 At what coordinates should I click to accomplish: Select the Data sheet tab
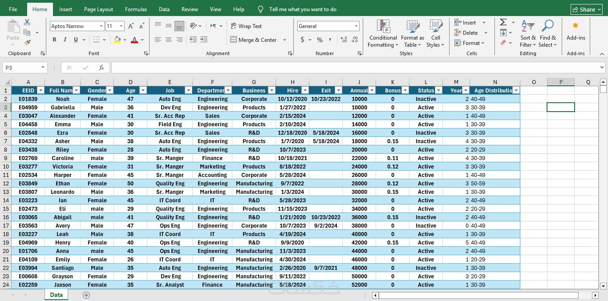(x=57, y=295)
